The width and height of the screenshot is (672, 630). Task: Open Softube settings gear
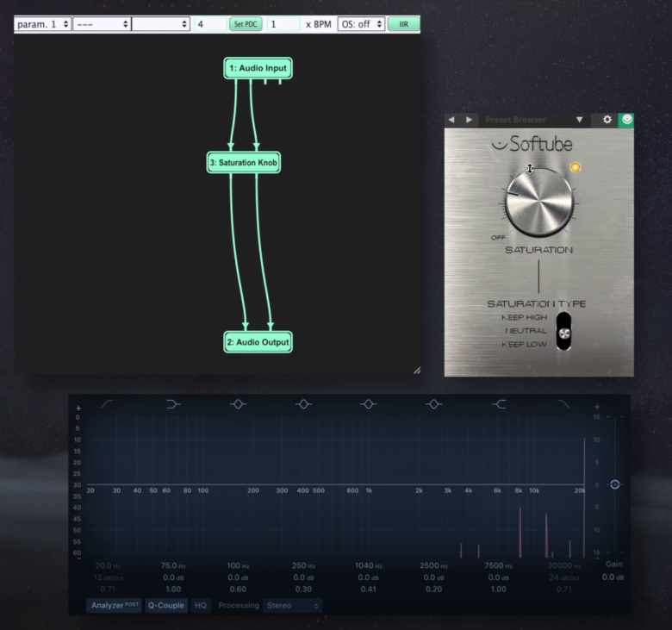(x=607, y=120)
